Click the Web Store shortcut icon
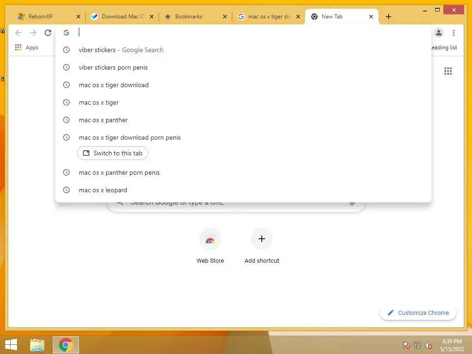The width and height of the screenshot is (472, 354). [x=210, y=239]
